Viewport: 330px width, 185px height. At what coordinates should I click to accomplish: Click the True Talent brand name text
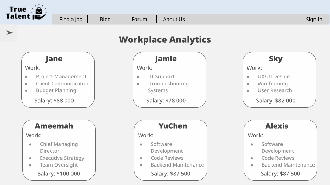[18, 13]
